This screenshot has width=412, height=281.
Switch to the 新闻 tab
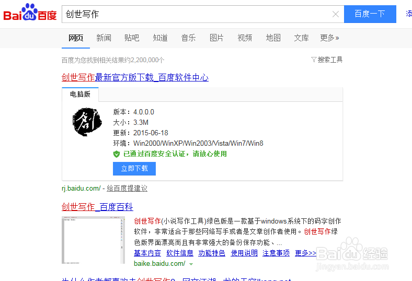tap(104, 38)
